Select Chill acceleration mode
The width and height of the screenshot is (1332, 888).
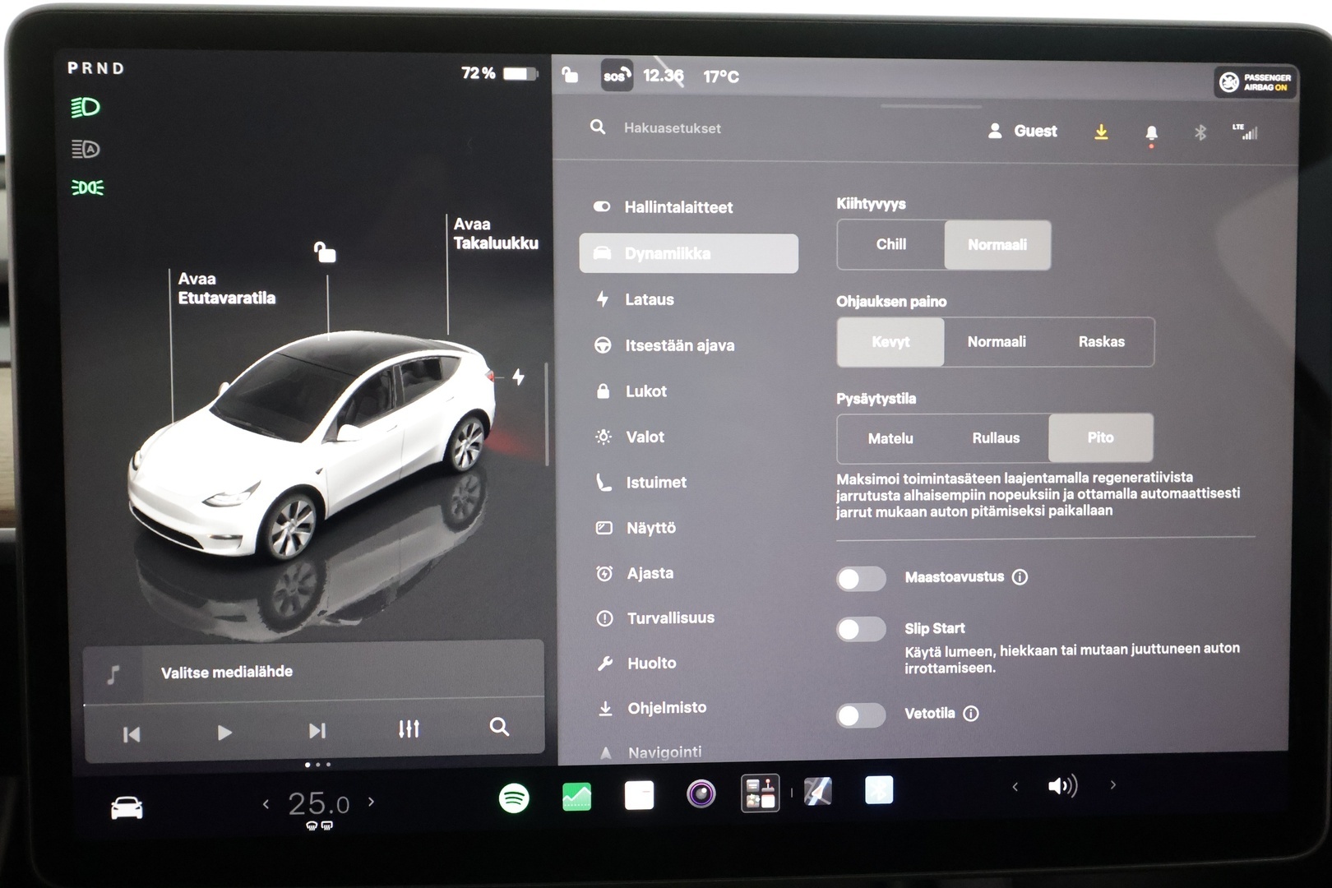(x=891, y=244)
